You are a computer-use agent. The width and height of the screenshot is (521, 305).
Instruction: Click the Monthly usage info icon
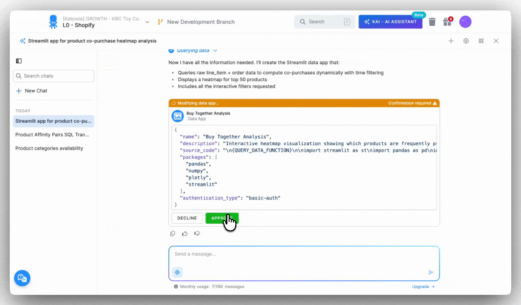click(x=176, y=287)
